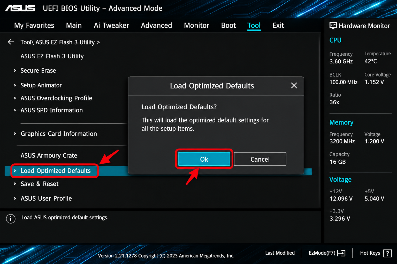Click the Voltage section heading
Viewport: 397px width, 264px height.
pyautogui.click(x=340, y=180)
